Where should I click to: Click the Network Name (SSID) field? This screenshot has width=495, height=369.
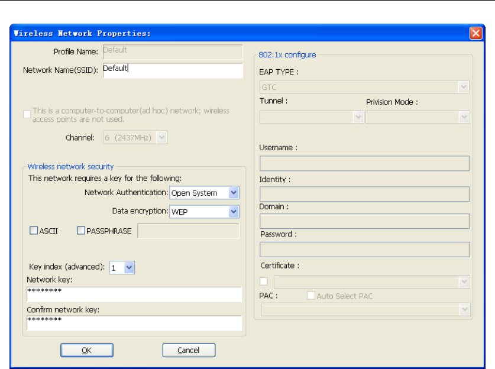(x=172, y=70)
